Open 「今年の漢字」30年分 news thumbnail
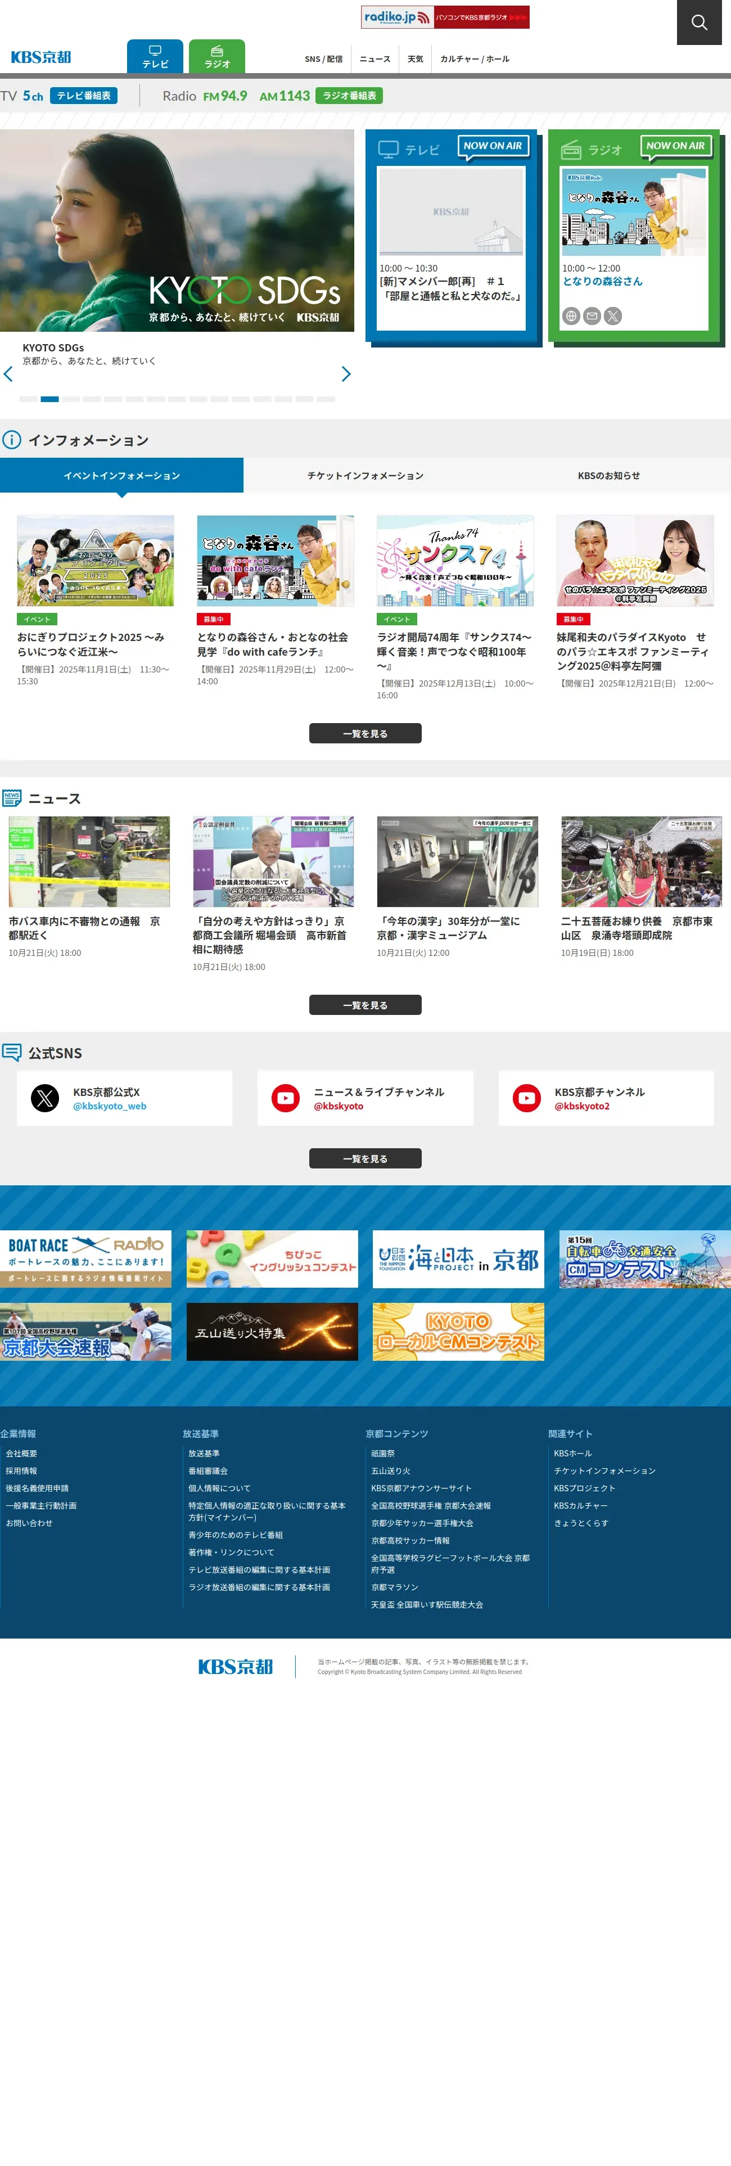This screenshot has width=731, height=2166. pos(458,861)
